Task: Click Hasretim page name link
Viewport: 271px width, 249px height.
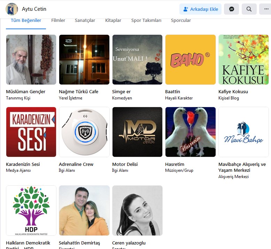Action: [x=175, y=164]
